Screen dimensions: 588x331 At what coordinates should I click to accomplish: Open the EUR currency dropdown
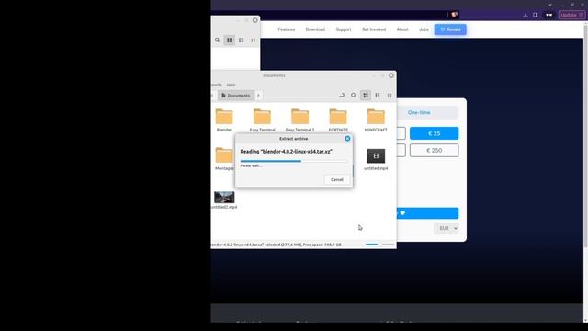[447, 228]
